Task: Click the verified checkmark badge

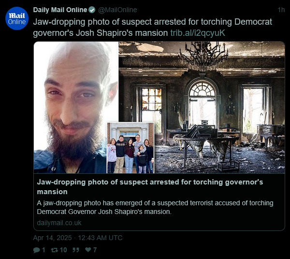Action: coord(92,10)
